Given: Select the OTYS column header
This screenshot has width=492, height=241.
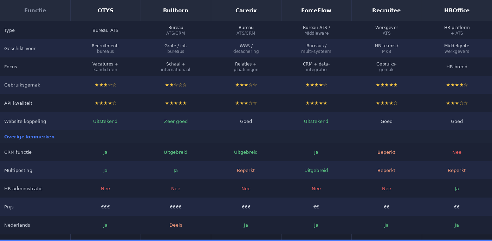Looking at the screenshot, I should pyautogui.click(x=105, y=11).
